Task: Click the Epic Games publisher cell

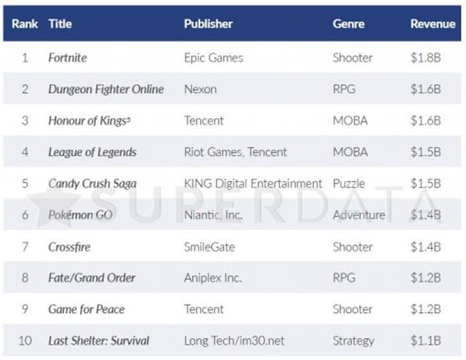Action: click(x=213, y=58)
